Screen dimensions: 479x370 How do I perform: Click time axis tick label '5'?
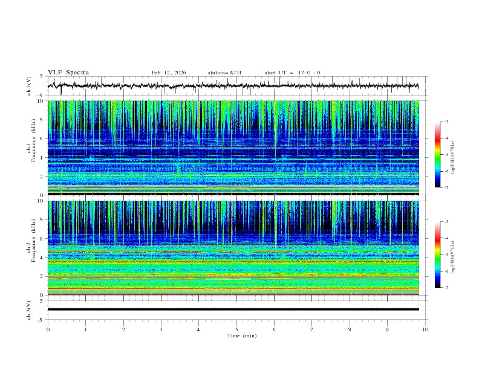[x=236, y=329]
